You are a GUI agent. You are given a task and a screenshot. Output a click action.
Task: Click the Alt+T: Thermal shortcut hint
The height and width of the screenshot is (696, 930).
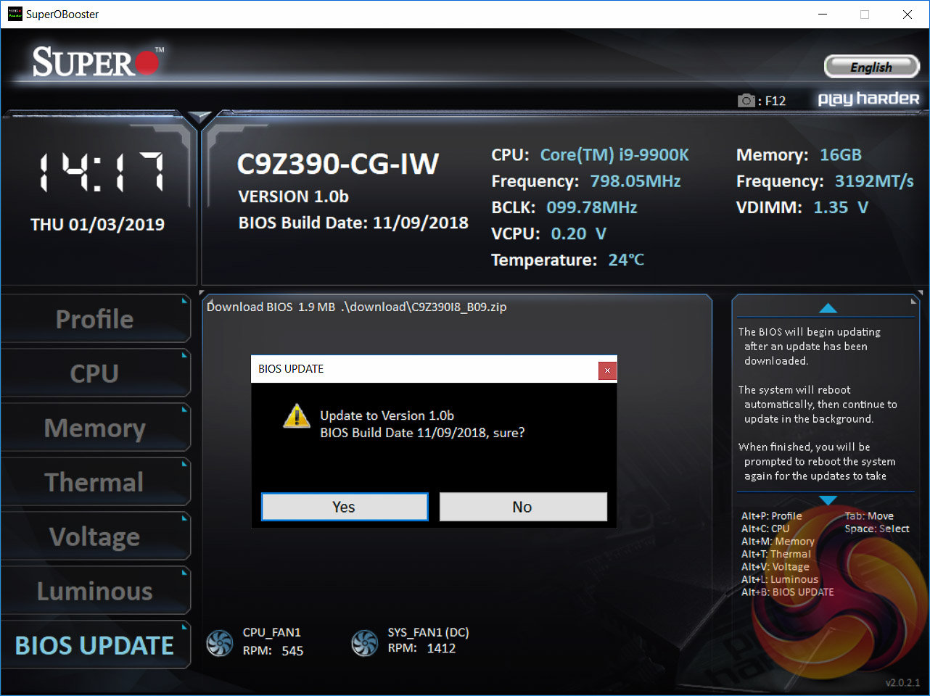pyautogui.click(x=776, y=554)
